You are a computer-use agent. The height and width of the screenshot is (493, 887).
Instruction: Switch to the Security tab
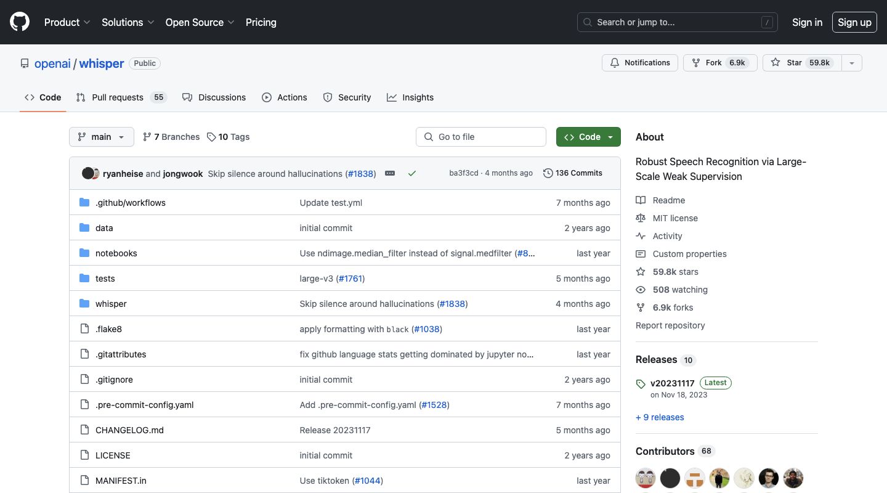click(347, 97)
